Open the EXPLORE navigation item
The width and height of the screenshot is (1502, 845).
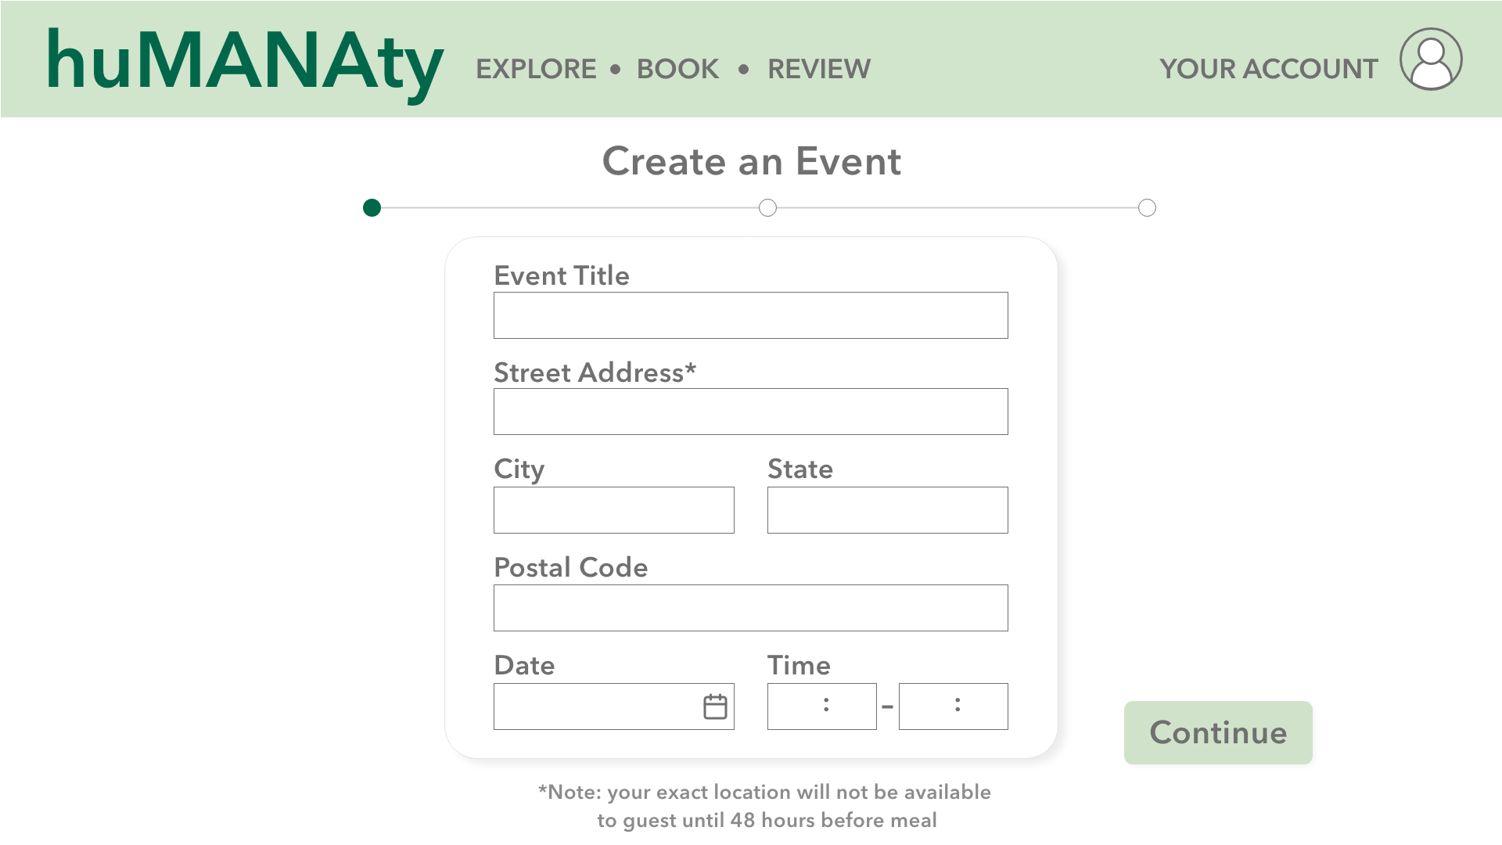(536, 69)
